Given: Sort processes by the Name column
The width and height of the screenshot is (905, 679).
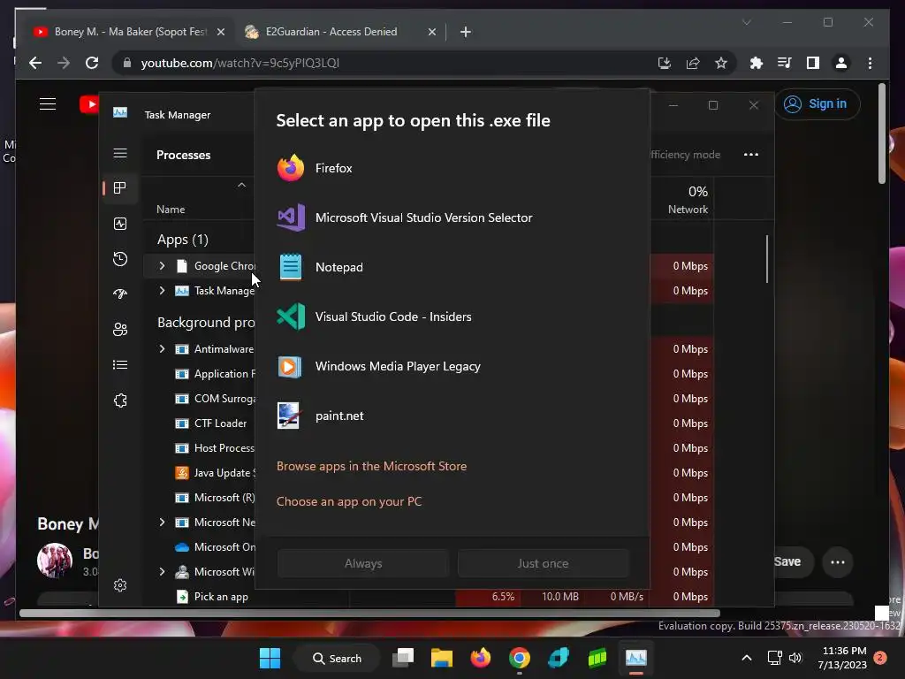Looking at the screenshot, I should [171, 209].
